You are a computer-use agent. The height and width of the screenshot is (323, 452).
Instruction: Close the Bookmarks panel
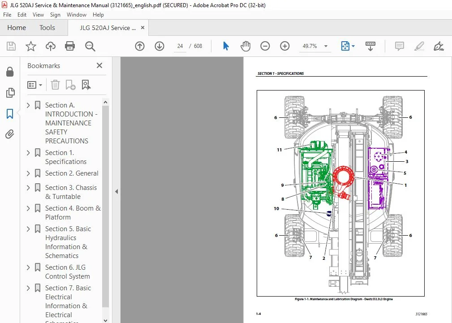coord(99,65)
